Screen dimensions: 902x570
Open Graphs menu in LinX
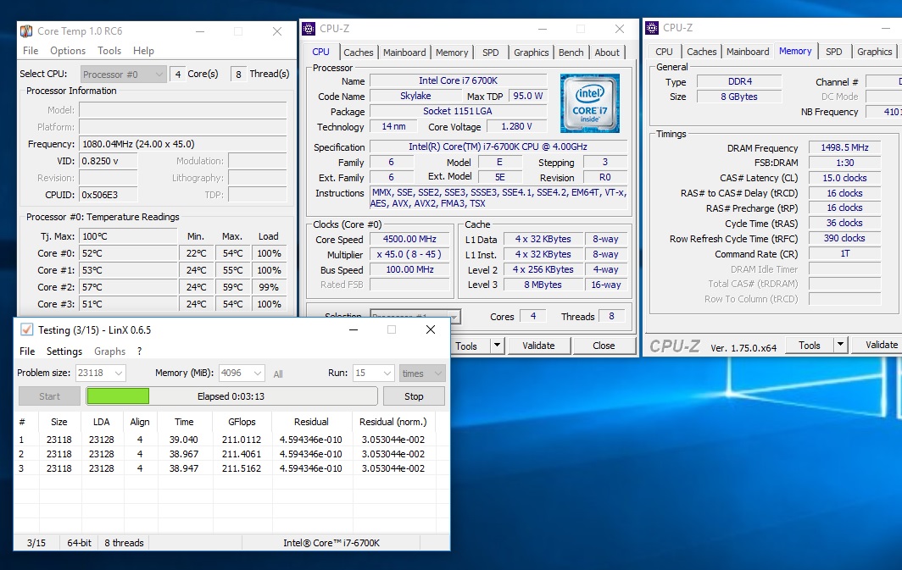point(110,351)
